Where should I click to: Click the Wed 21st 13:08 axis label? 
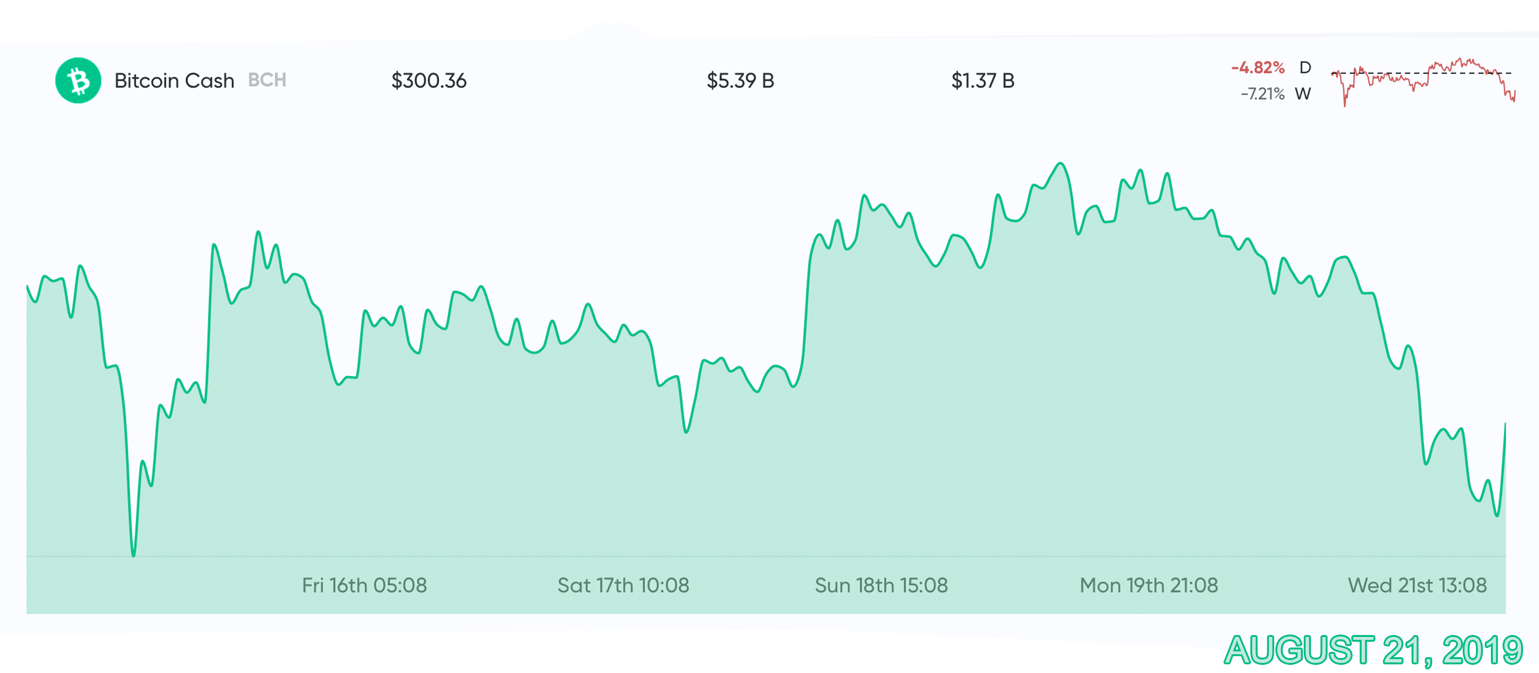pos(1417,585)
